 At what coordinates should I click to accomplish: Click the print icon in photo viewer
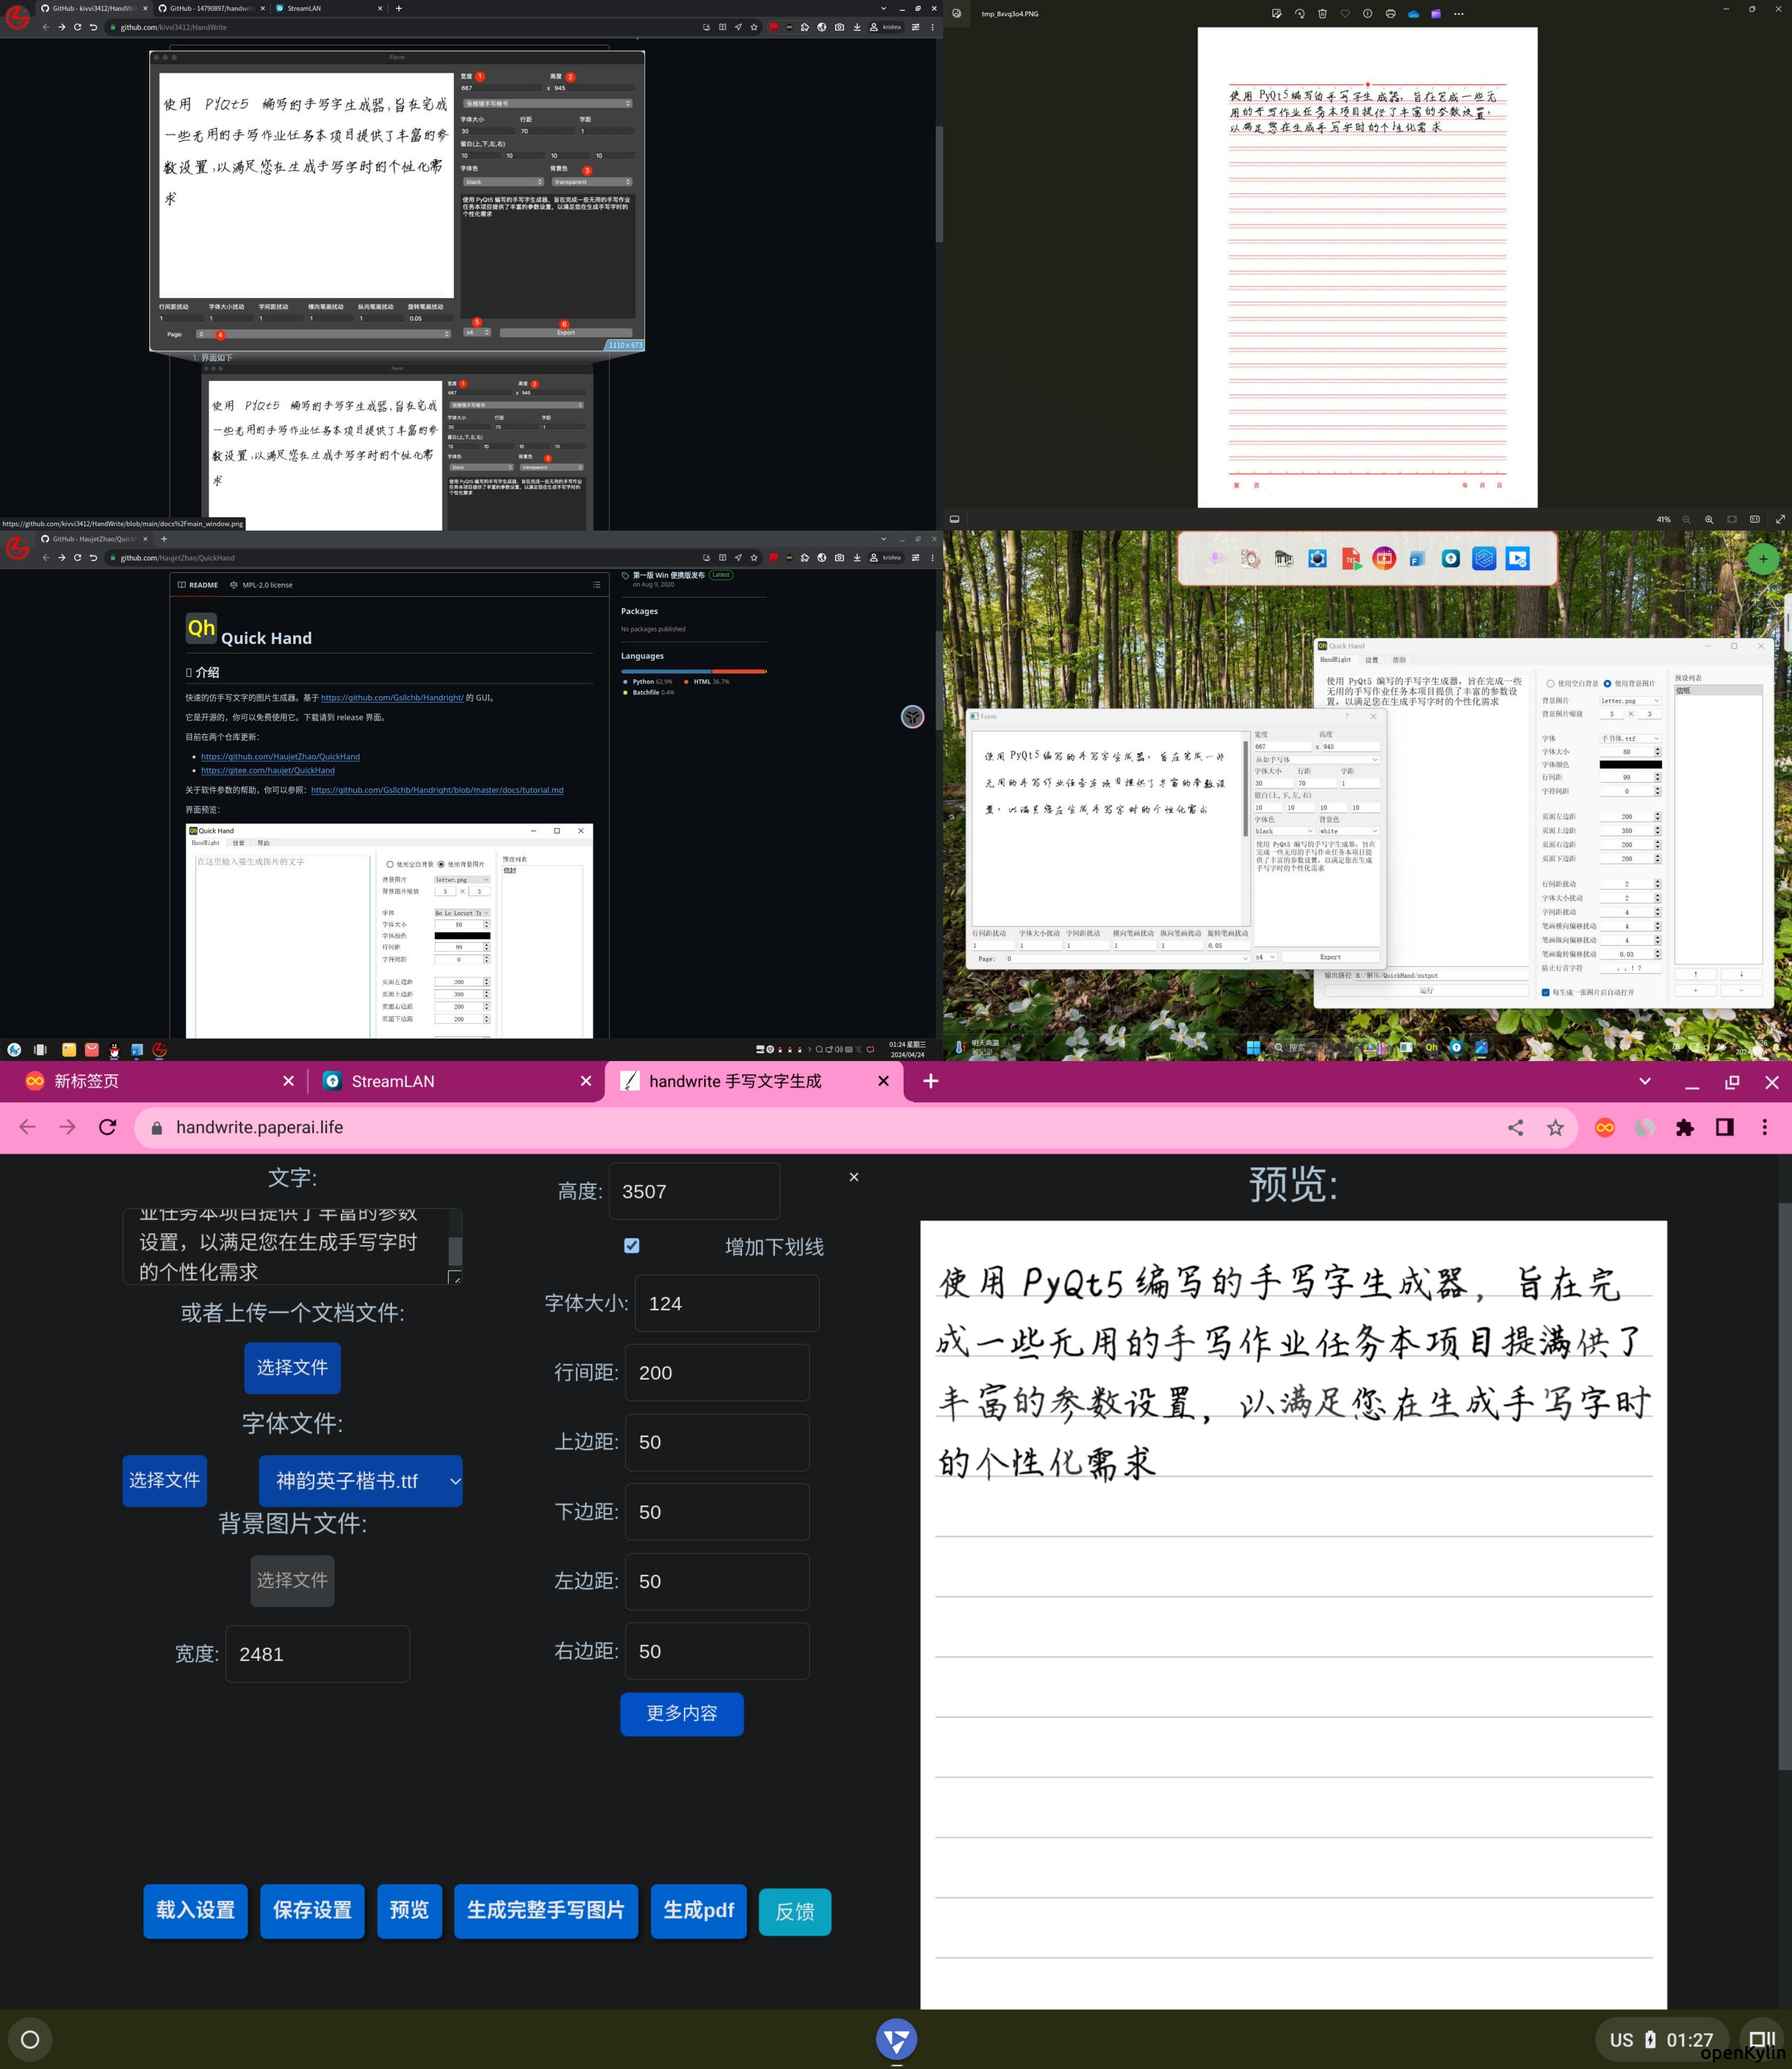1390,14
